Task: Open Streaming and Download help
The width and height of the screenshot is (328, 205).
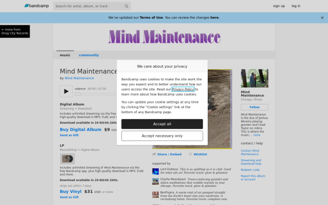Action: click(x=251, y=162)
